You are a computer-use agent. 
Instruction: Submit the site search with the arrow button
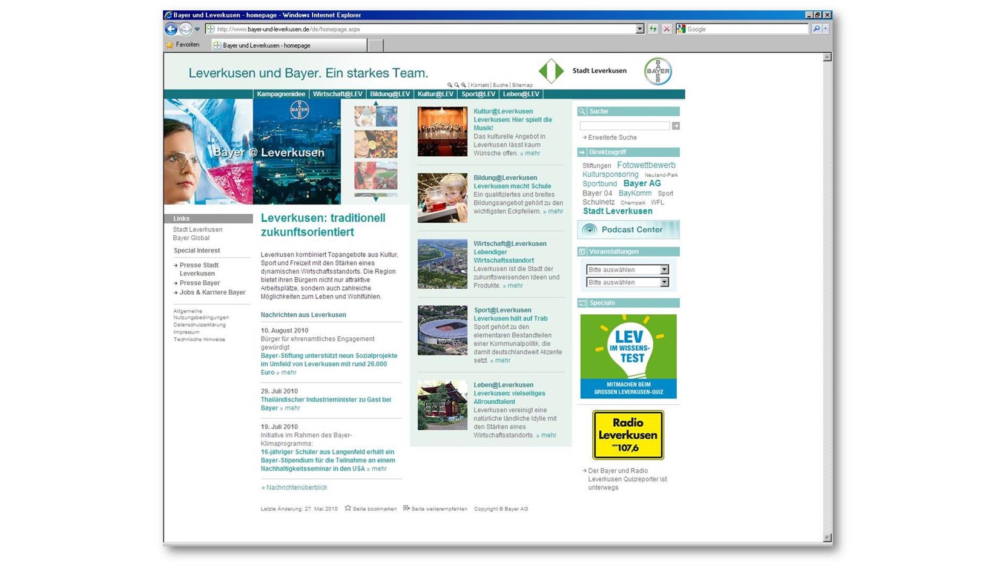click(x=676, y=126)
